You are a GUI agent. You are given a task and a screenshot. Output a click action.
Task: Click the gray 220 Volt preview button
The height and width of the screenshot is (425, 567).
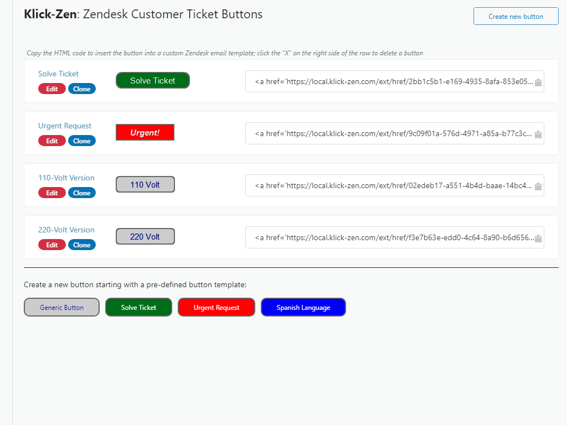(145, 237)
